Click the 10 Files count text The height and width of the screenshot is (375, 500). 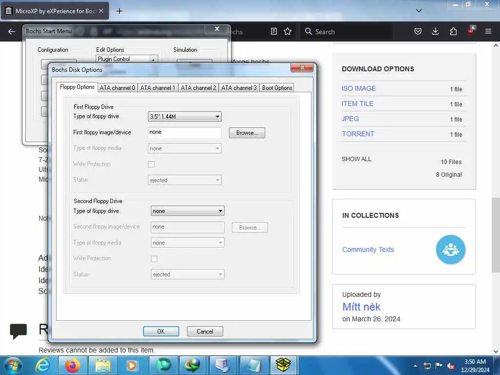click(x=451, y=162)
